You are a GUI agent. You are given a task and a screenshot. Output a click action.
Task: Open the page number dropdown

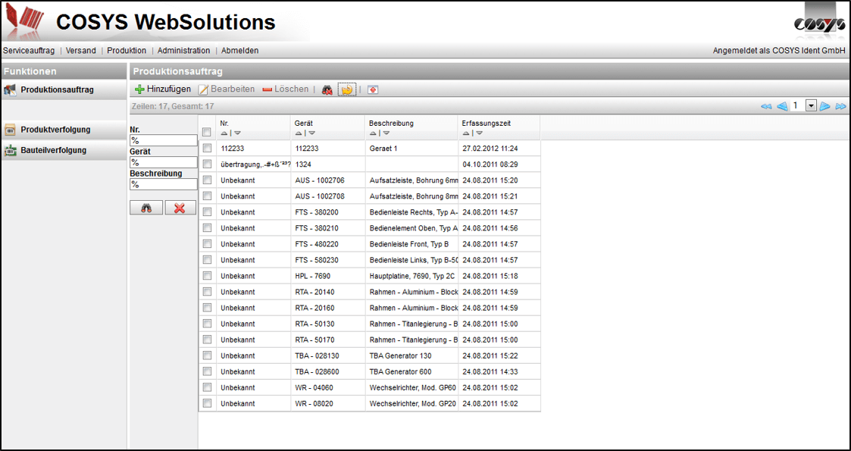[x=811, y=106]
